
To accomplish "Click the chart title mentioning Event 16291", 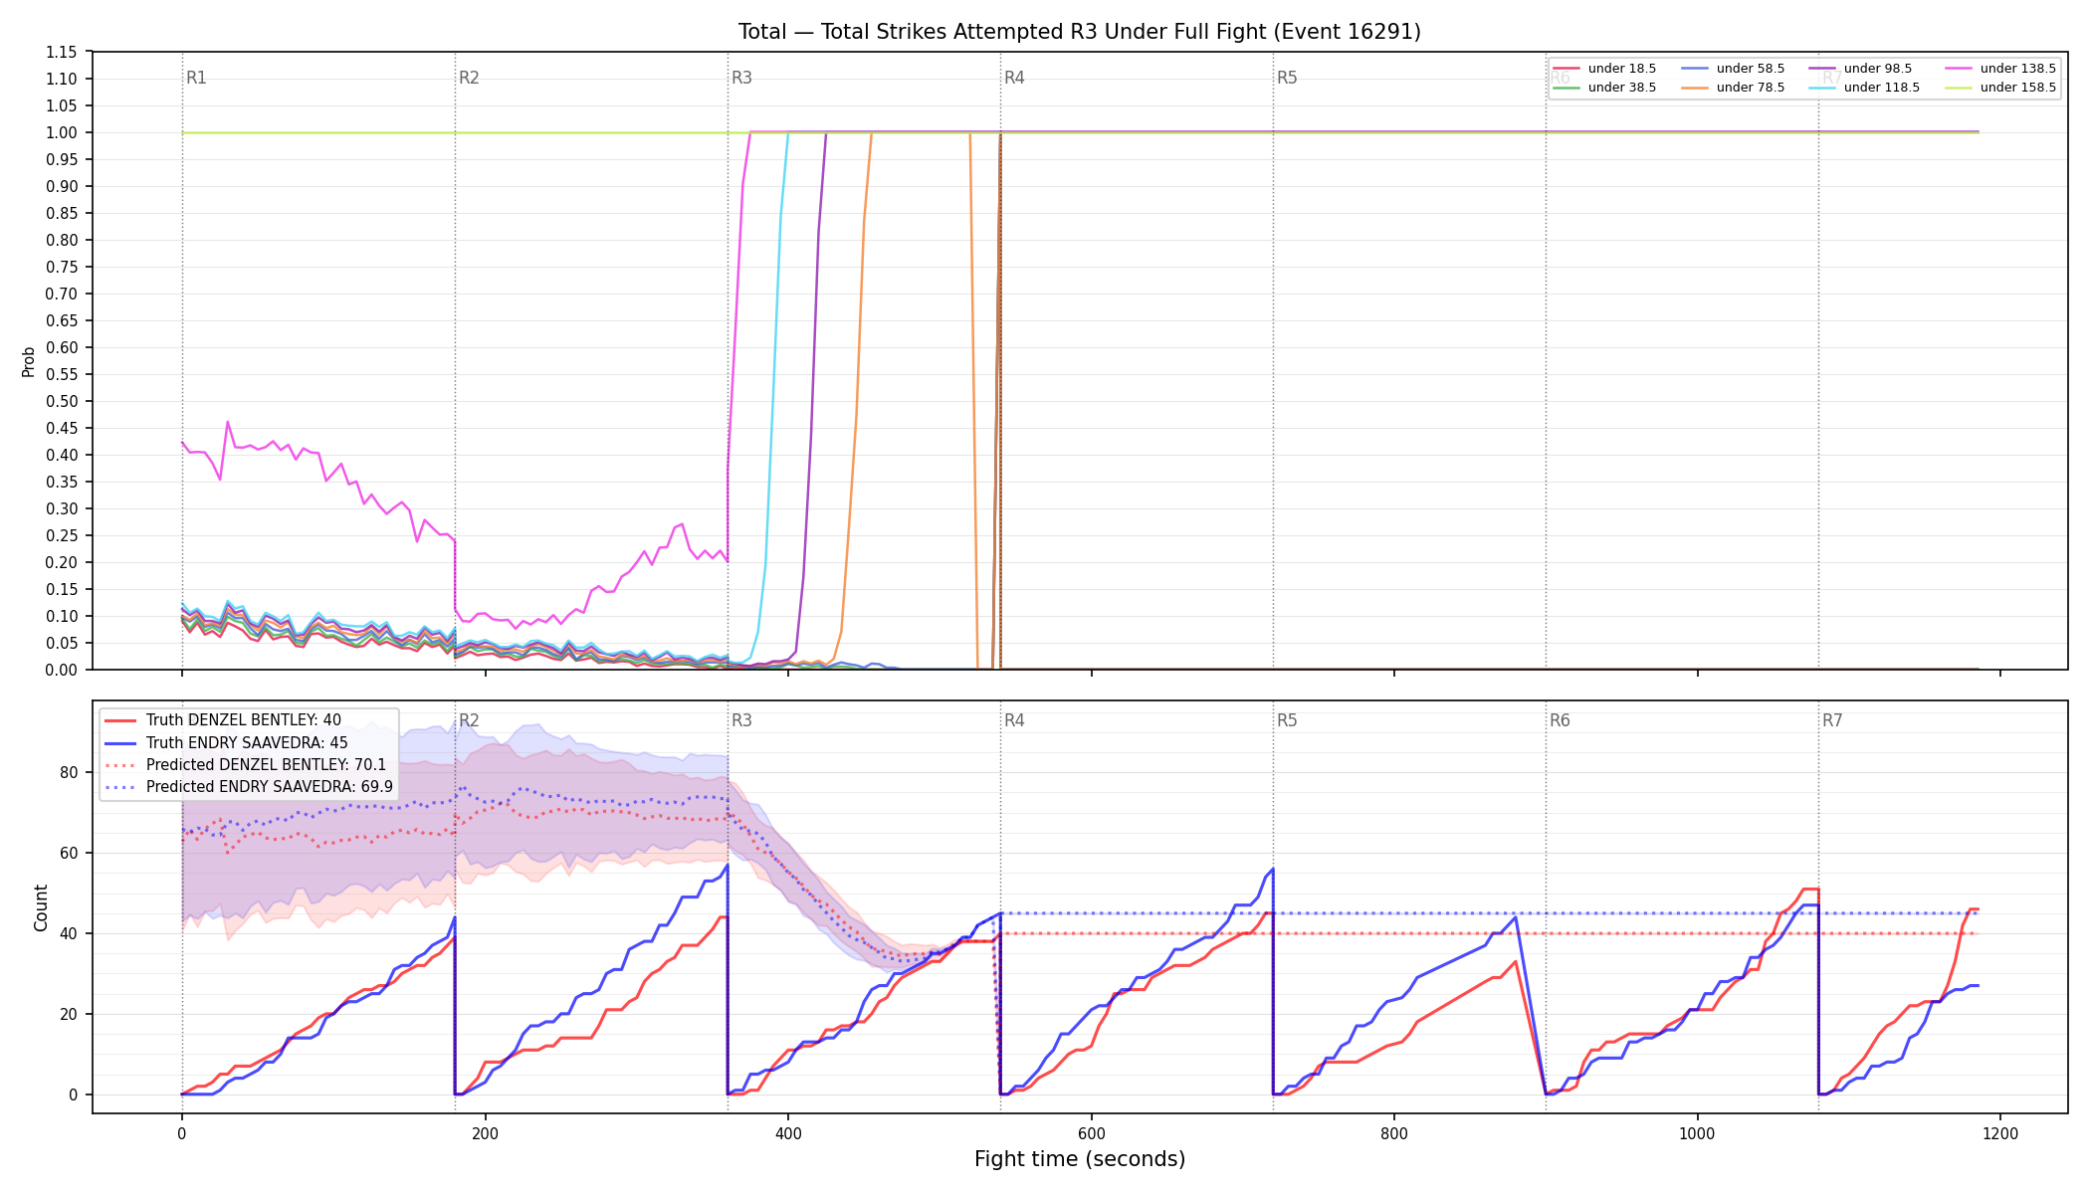I will coord(1080,32).
